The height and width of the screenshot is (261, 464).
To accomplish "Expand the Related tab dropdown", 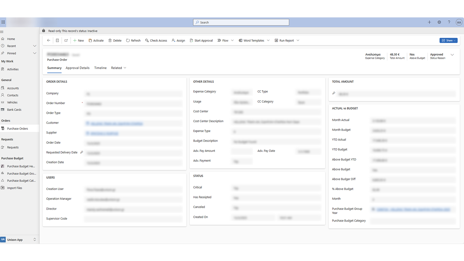I will tap(125, 68).
